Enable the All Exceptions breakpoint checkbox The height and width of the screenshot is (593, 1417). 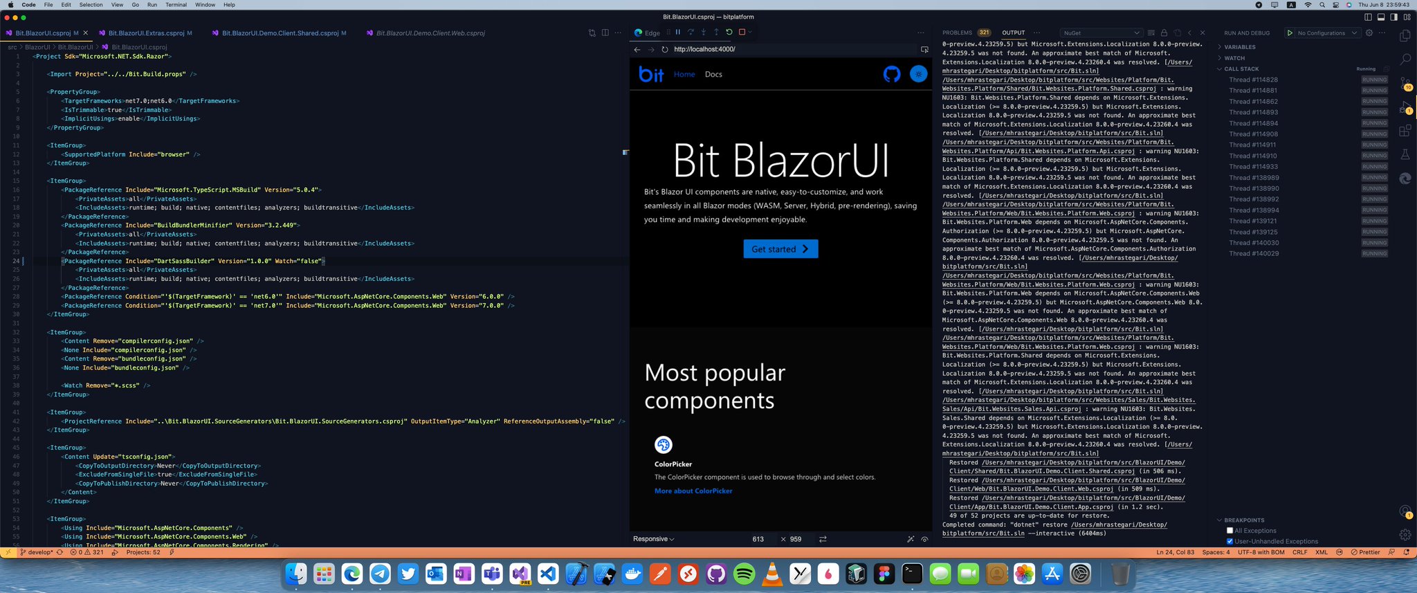pos(1229,531)
